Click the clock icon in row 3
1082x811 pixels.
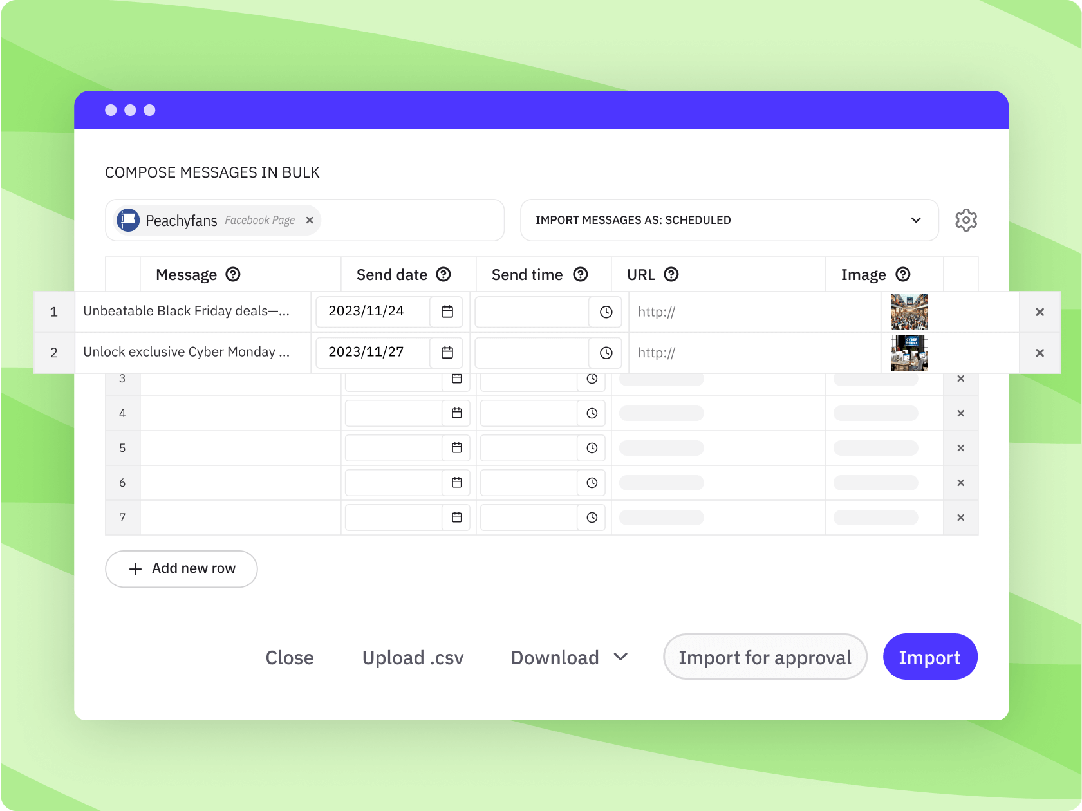pyautogui.click(x=591, y=378)
